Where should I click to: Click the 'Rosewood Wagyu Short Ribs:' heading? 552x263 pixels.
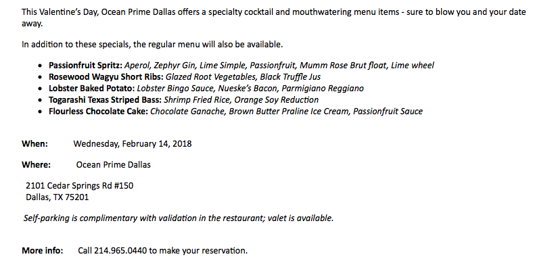pos(106,77)
